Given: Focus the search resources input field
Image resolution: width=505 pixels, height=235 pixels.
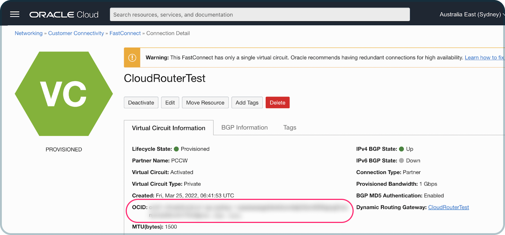Looking at the screenshot, I should pos(260,15).
